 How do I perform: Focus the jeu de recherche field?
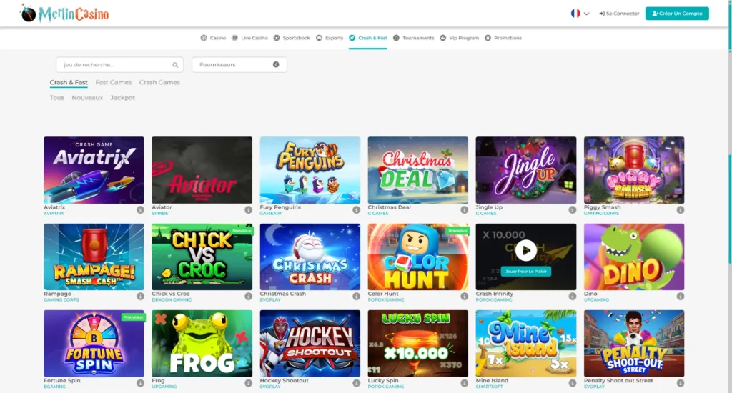point(119,65)
